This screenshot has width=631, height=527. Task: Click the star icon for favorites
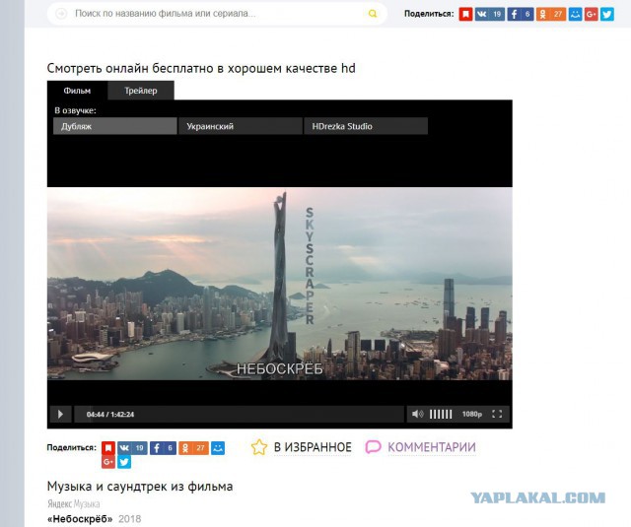(x=258, y=447)
